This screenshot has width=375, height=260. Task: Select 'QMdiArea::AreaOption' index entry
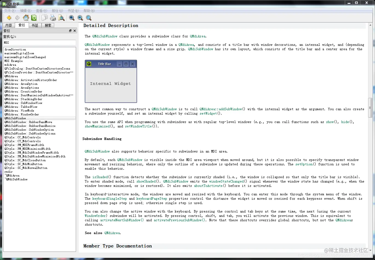click(x=21, y=84)
